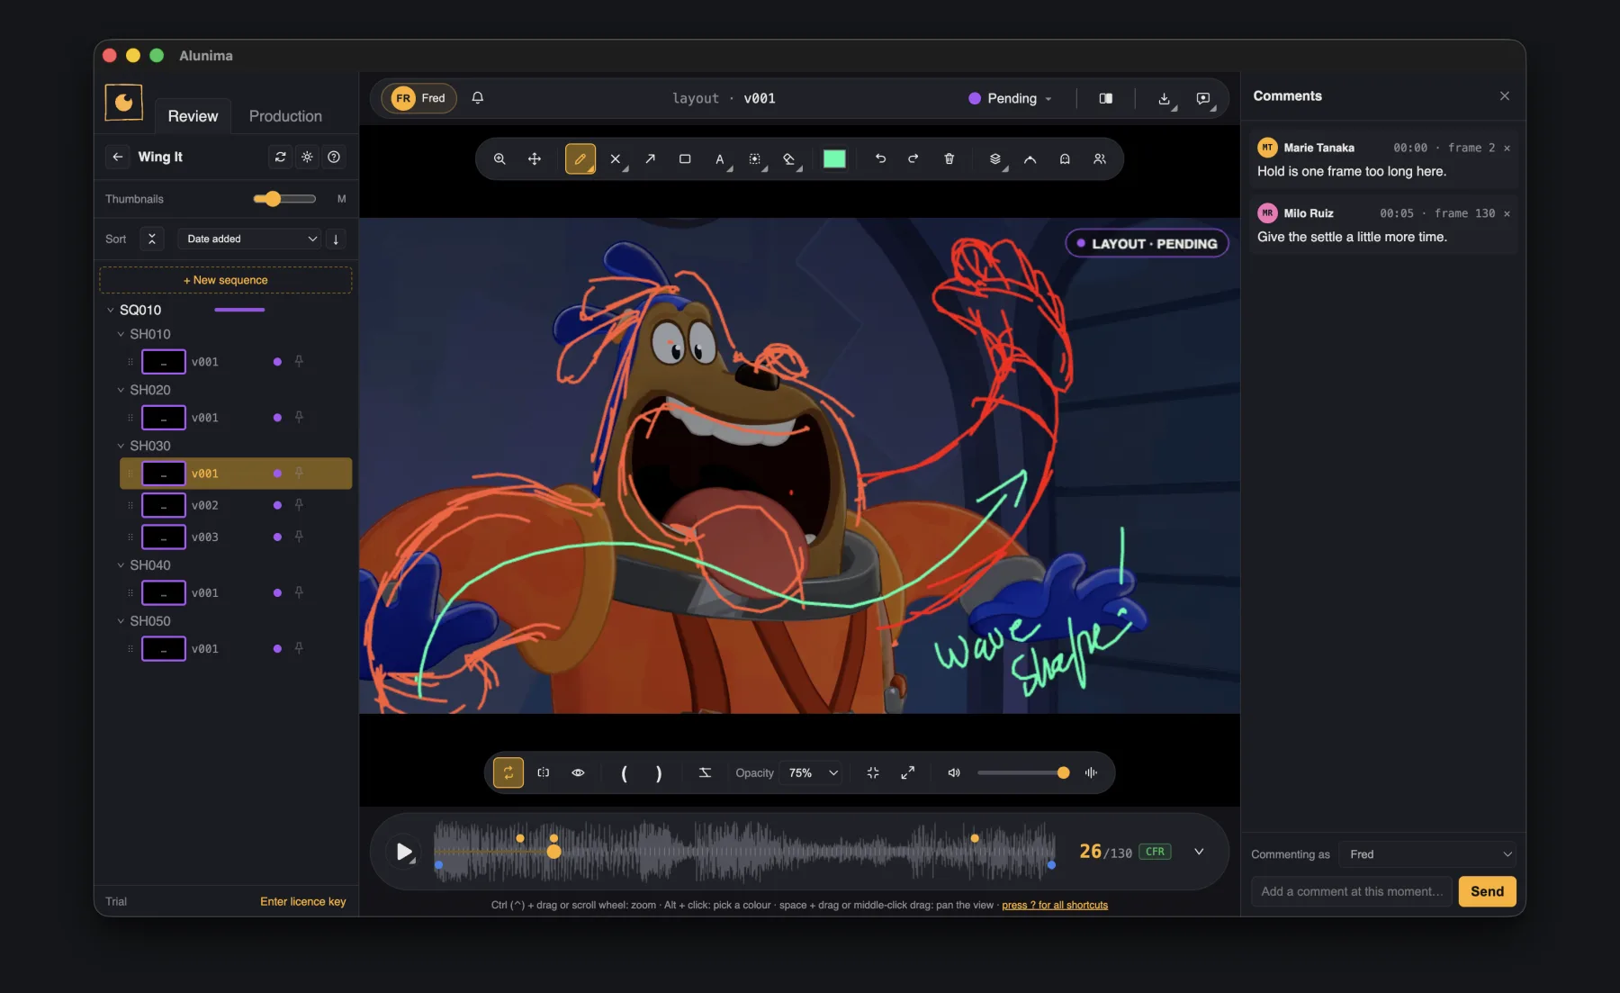Open the audio waveform icon
The height and width of the screenshot is (993, 1620).
1091,772
